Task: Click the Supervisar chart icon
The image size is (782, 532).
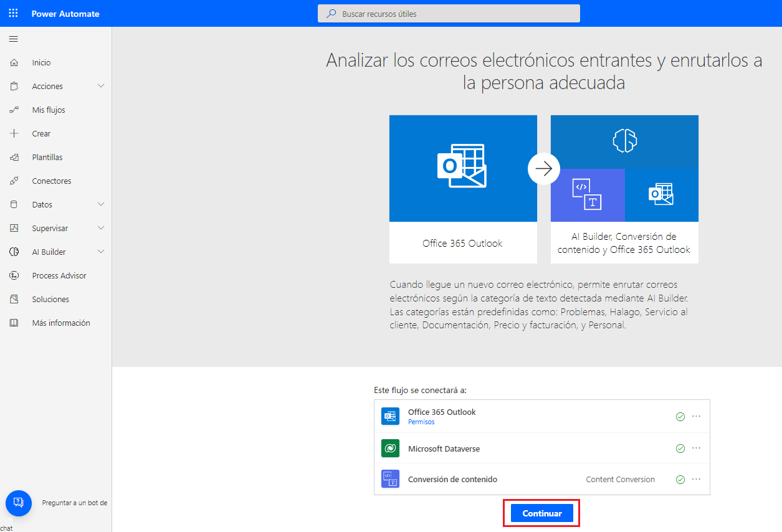Action: (14, 228)
